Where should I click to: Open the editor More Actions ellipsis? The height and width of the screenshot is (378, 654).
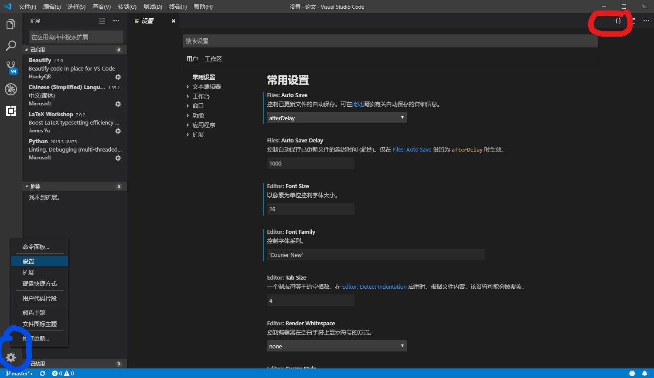tap(646, 21)
